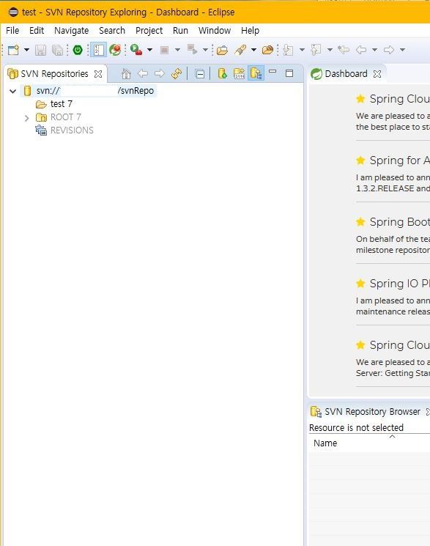Image resolution: width=430 pixels, height=546 pixels.
Task: Collapse the svn:// svnRepo repository node
Action: (x=13, y=92)
